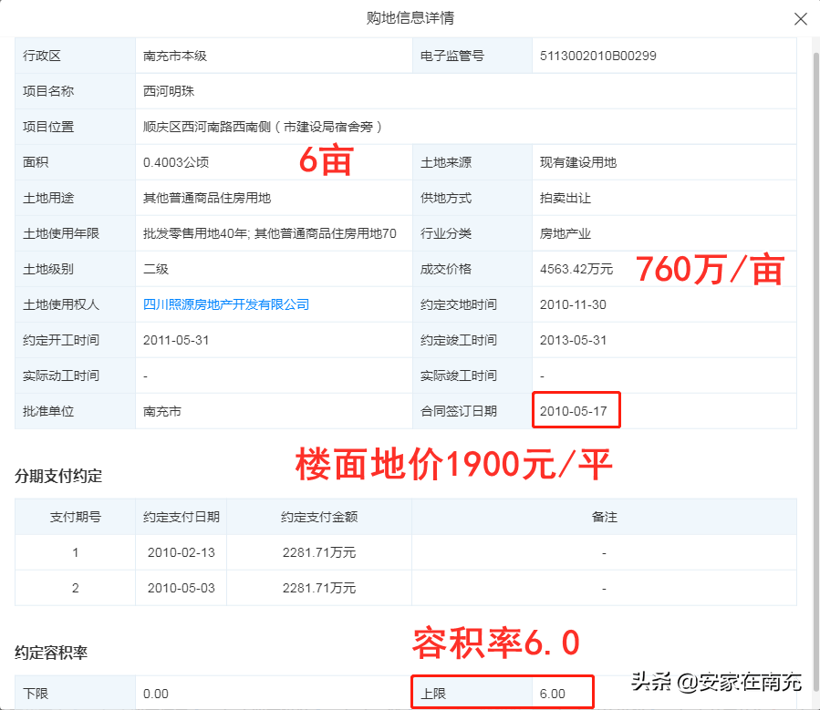The image size is (820, 710).
Task: Open the 四川熙源房地产开发有限公司 link
Action: (226, 304)
